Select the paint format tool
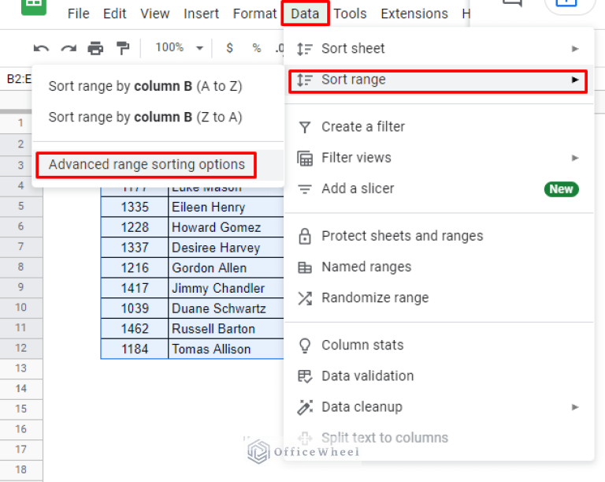The image size is (605, 482). (x=122, y=48)
